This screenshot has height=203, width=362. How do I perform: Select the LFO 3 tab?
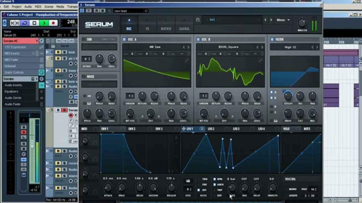tap(236, 129)
